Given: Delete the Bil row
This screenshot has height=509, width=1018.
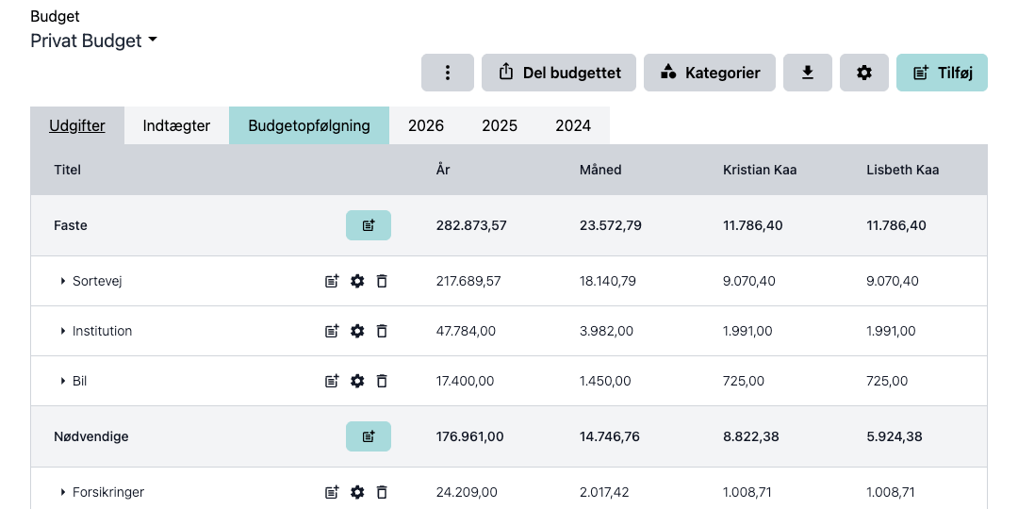Looking at the screenshot, I should point(382,381).
